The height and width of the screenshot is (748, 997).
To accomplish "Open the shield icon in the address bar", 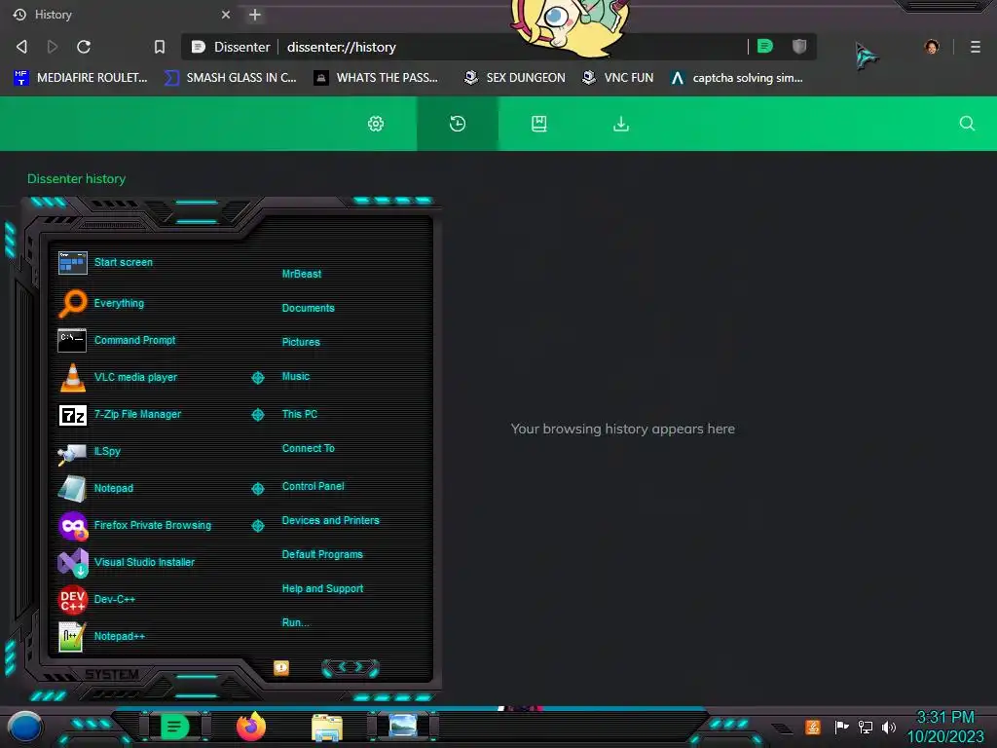I will (x=799, y=46).
